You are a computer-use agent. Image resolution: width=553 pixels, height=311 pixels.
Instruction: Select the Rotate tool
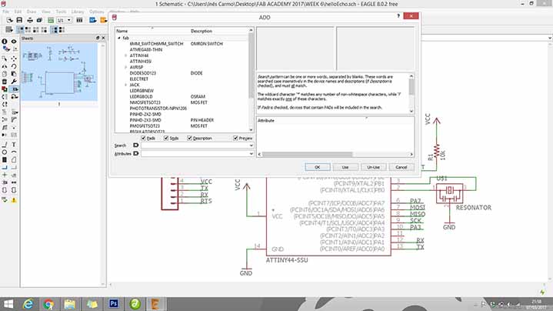point(14,66)
